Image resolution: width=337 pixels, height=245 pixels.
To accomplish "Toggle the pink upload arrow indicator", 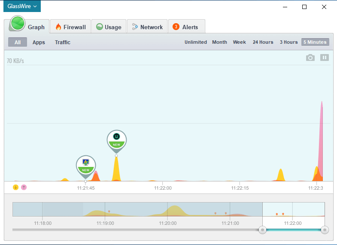I will (x=24, y=187).
